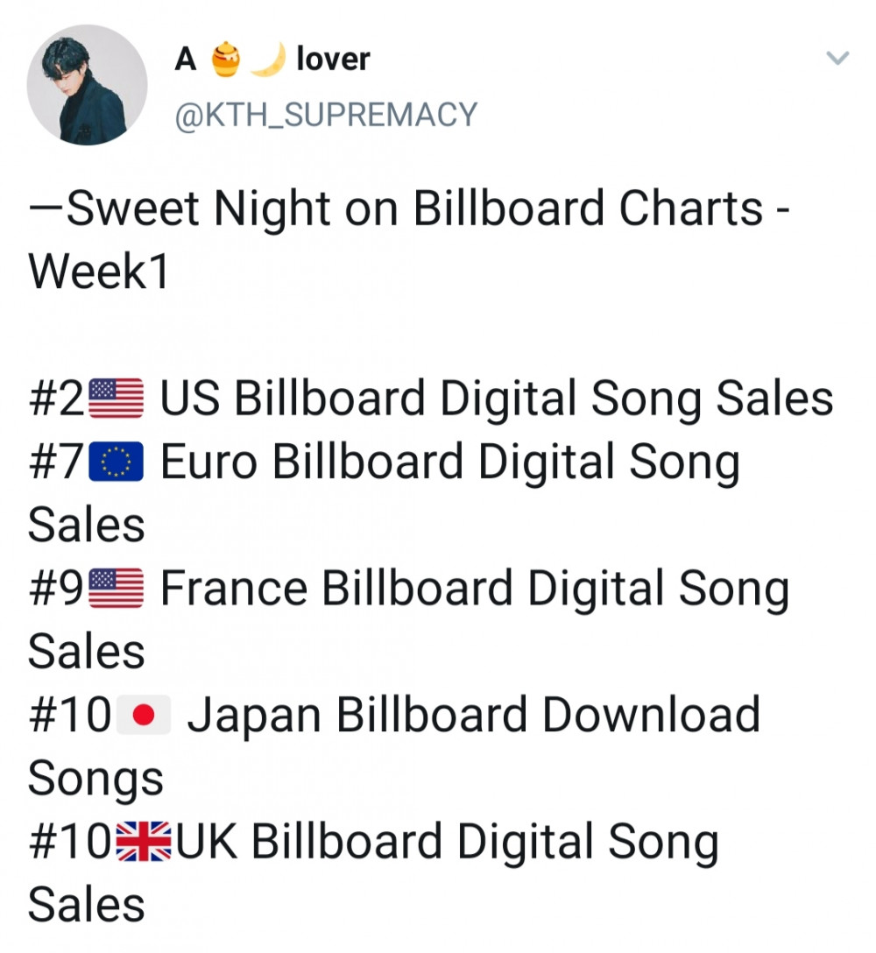Screen dimensions: 876x953
Task: Click the #10 rank before Japan flag
Action: 70,715
